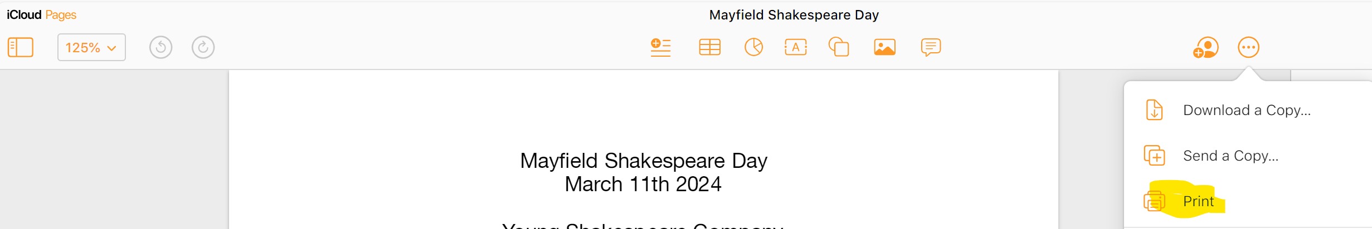Add a chart with Chart icon
The image size is (1372, 229).
click(753, 47)
